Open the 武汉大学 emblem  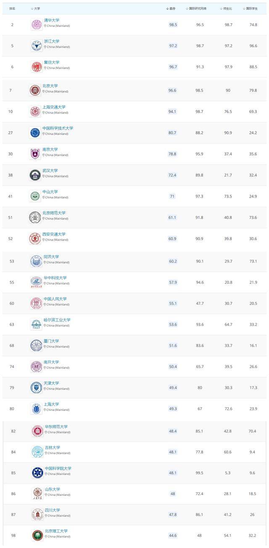pyautogui.click(x=35, y=175)
